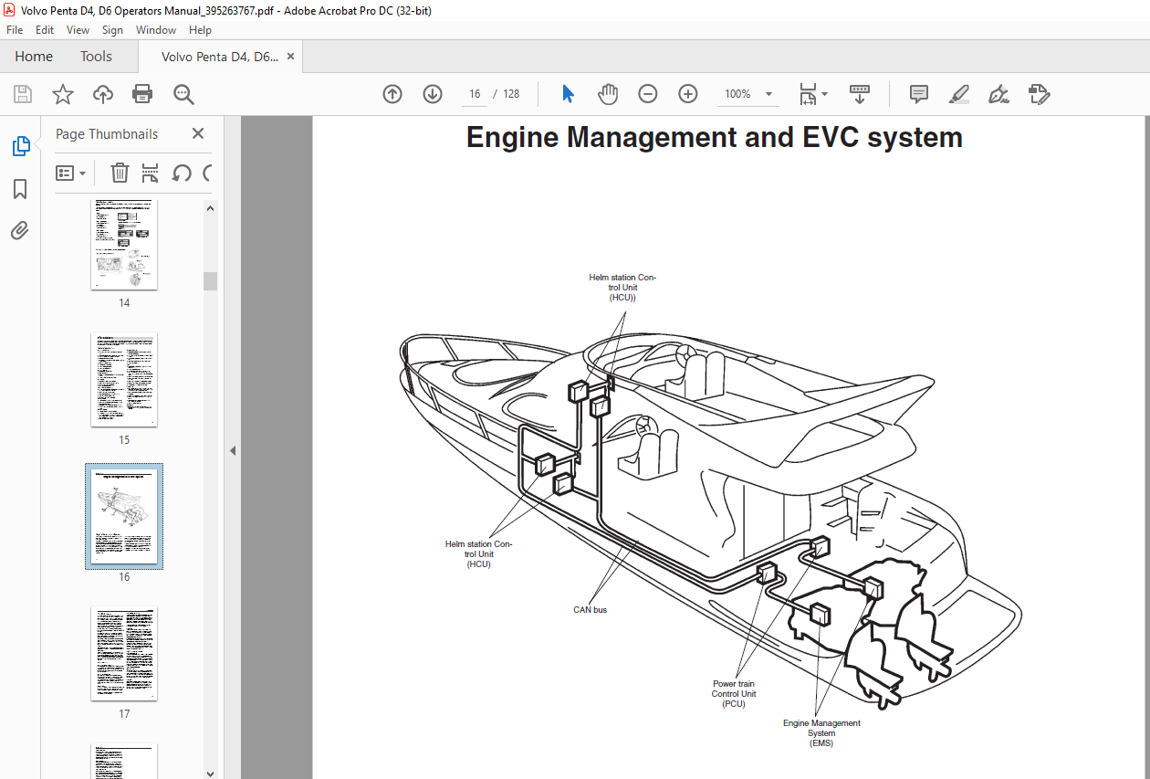
Task: Open the Attachments paperclip panel
Action: pos(20,230)
